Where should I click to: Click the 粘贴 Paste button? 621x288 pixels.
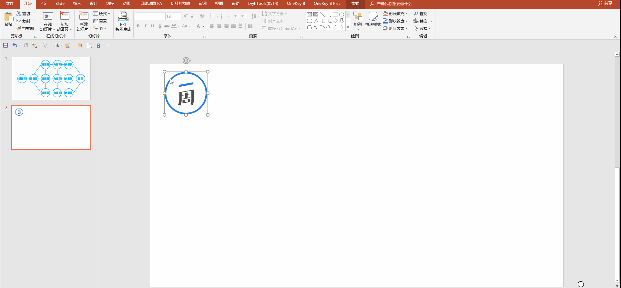(8, 21)
